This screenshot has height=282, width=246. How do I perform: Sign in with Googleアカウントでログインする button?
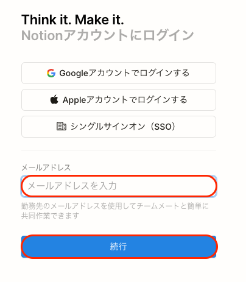coord(119,73)
